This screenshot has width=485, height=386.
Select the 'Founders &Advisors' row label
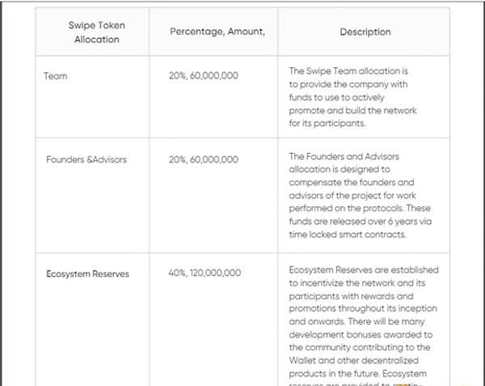pyautogui.click(x=86, y=159)
